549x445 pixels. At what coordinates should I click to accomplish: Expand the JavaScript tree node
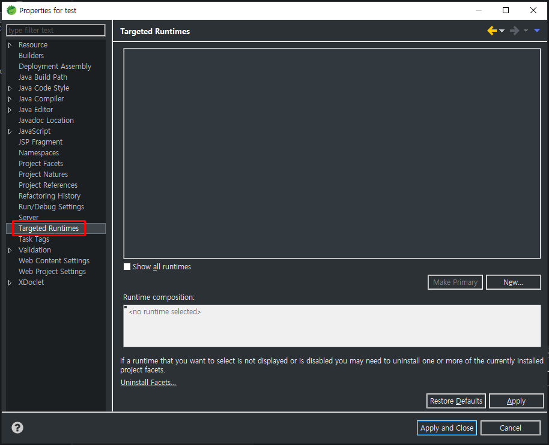(x=10, y=131)
